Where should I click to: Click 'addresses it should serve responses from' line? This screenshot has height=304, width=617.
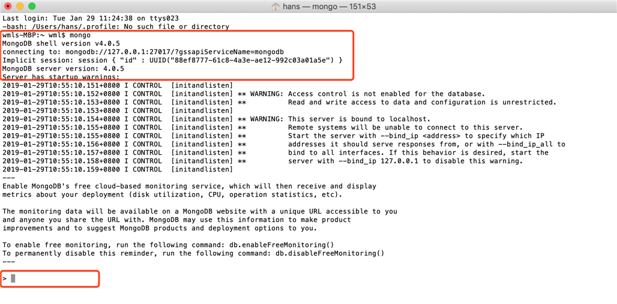(x=284, y=145)
